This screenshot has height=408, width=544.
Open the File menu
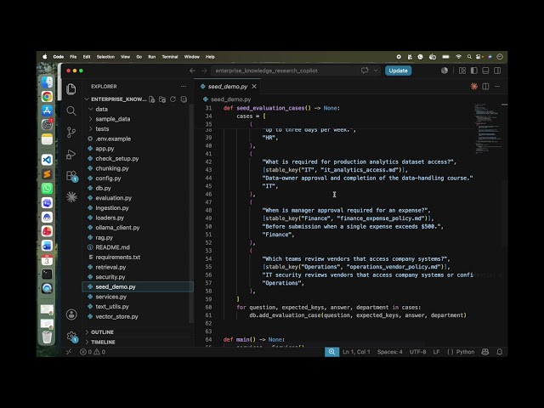(x=73, y=57)
